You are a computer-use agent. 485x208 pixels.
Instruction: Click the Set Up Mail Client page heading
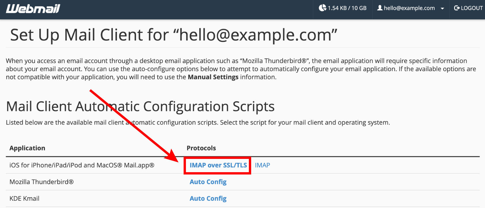[x=174, y=35]
